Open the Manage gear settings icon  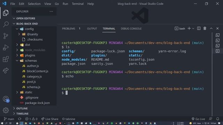tap(6, 110)
